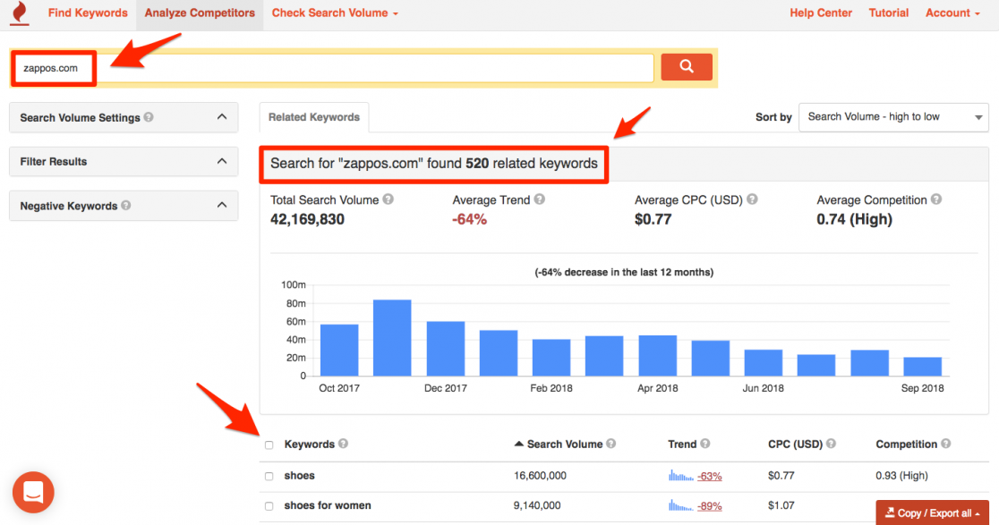Click the Copy / Export all button
This screenshot has width=999, height=525.
click(x=930, y=512)
